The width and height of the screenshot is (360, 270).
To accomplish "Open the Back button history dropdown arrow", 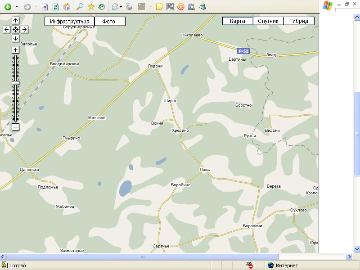I will [x=17, y=7].
